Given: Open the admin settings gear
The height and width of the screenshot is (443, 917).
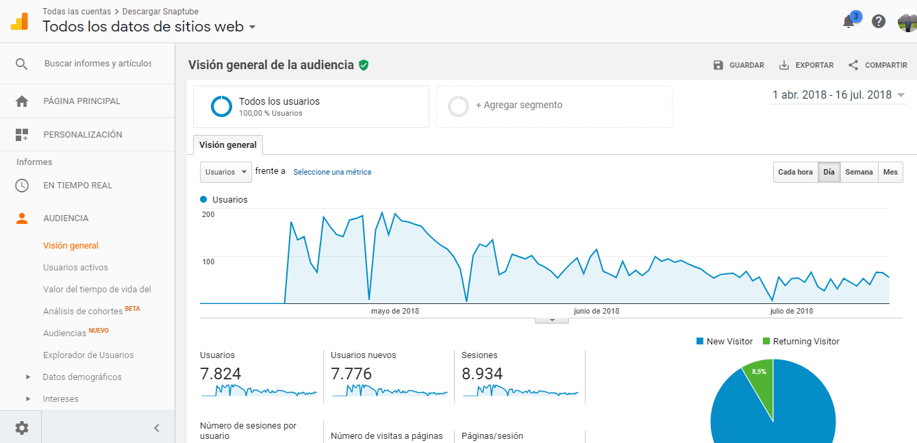Looking at the screenshot, I should point(22,428).
